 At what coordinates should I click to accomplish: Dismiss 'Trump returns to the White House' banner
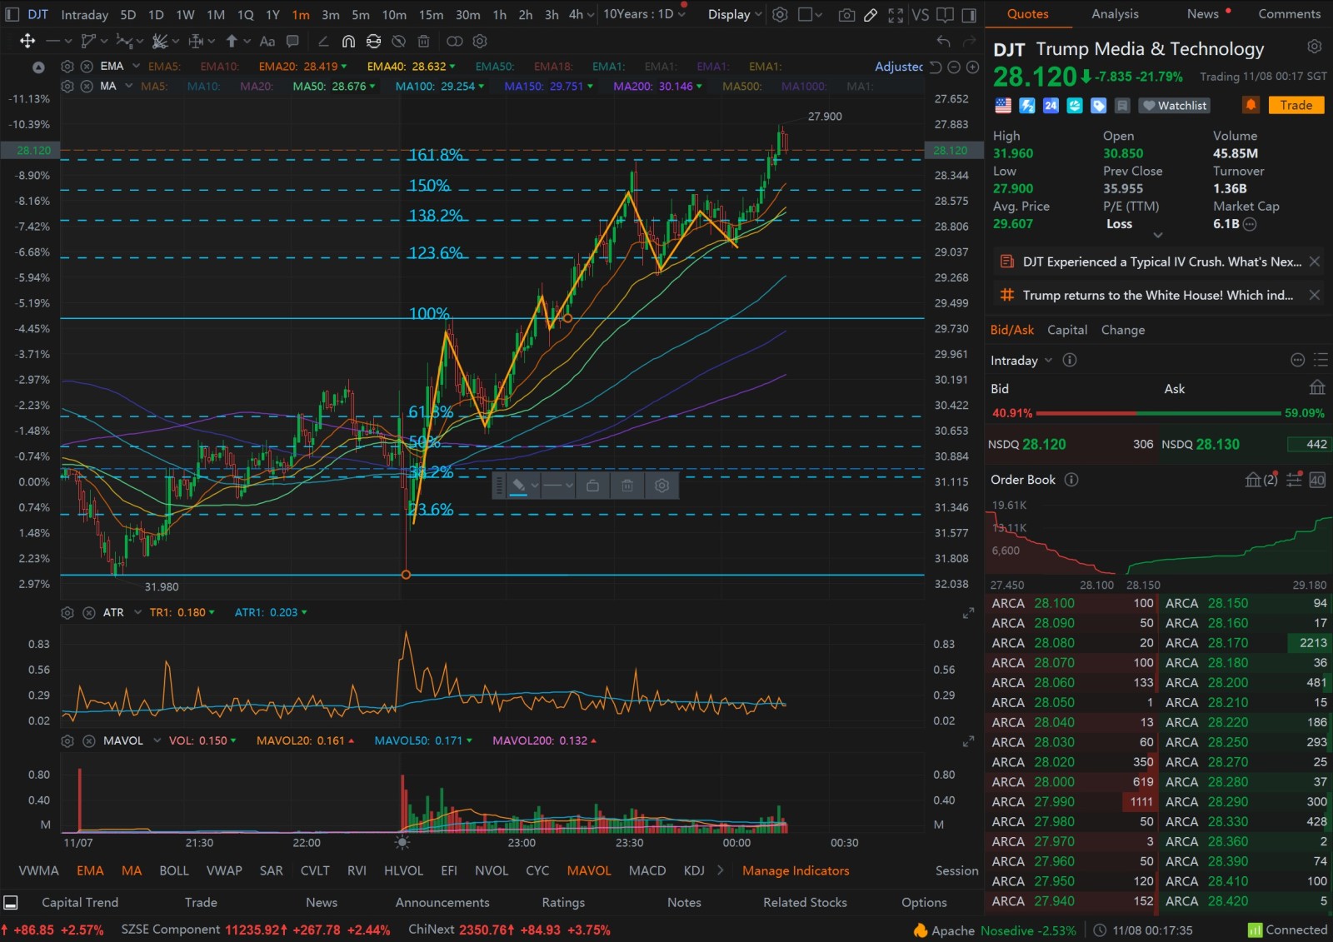click(x=1314, y=295)
